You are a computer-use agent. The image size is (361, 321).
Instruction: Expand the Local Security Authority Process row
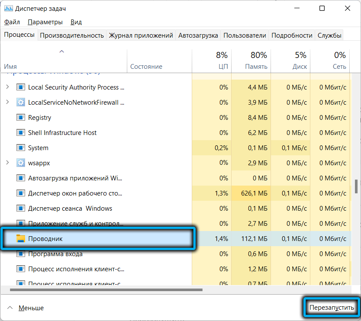(7, 87)
